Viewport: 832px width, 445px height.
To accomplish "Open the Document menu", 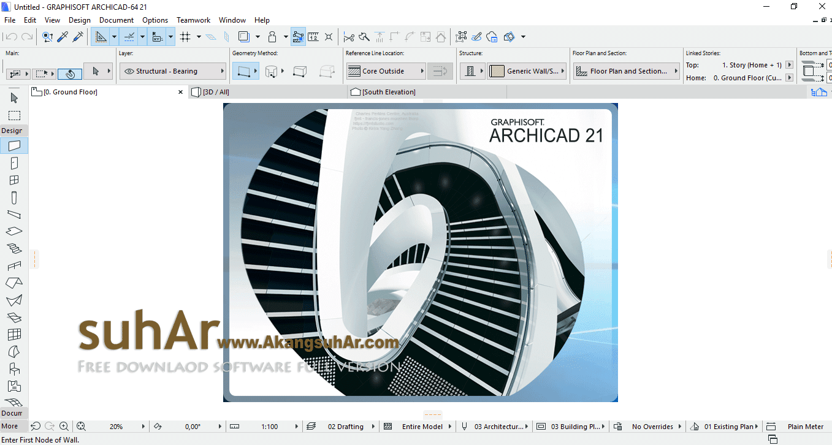I will tap(116, 20).
